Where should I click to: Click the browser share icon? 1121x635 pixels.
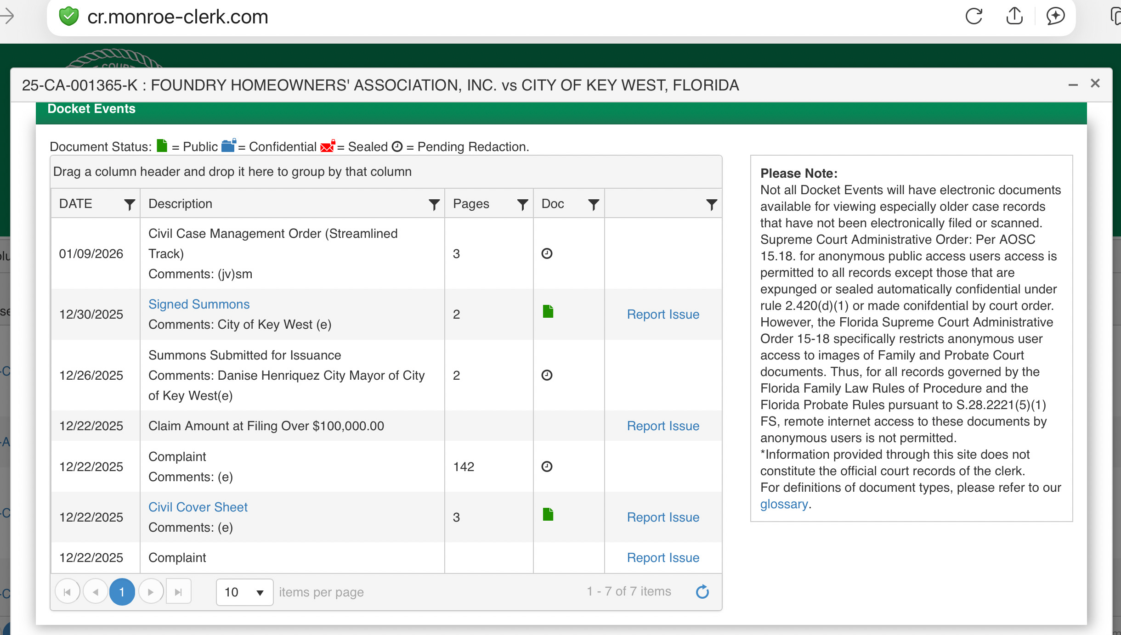(x=1014, y=17)
